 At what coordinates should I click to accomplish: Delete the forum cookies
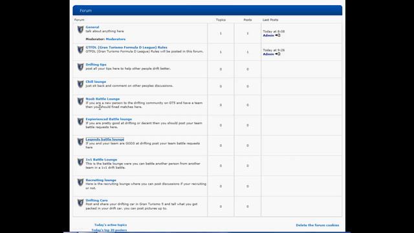318,225
